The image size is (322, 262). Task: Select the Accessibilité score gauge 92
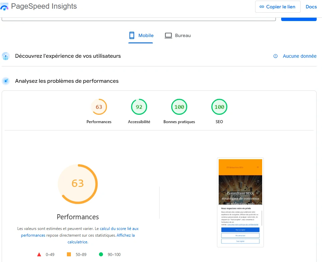click(x=139, y=107)
